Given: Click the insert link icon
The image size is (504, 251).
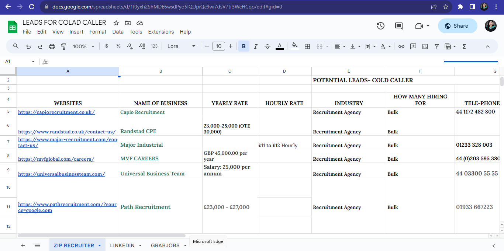Looking at the screenshot, I should [x=401, y=46].
